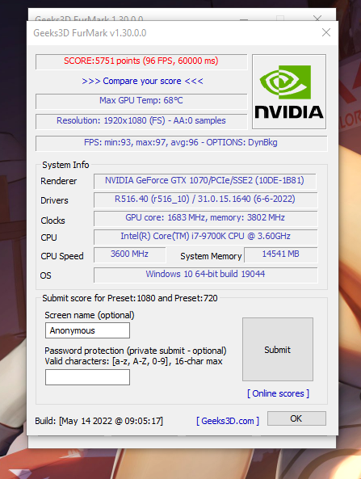Click the Submit button
This screenshot has width=361, height=479.
[x=278, y=350]
